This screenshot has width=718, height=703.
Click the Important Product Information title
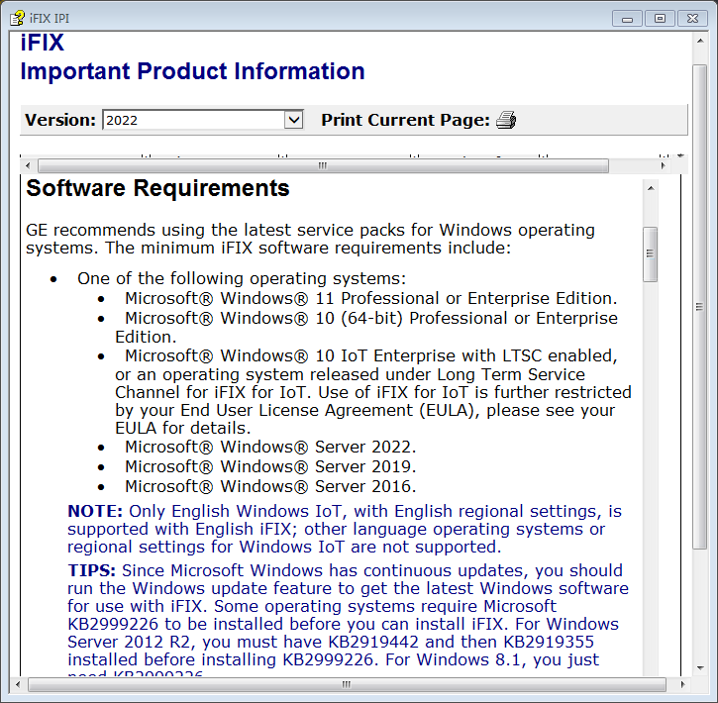click(192, 71)
